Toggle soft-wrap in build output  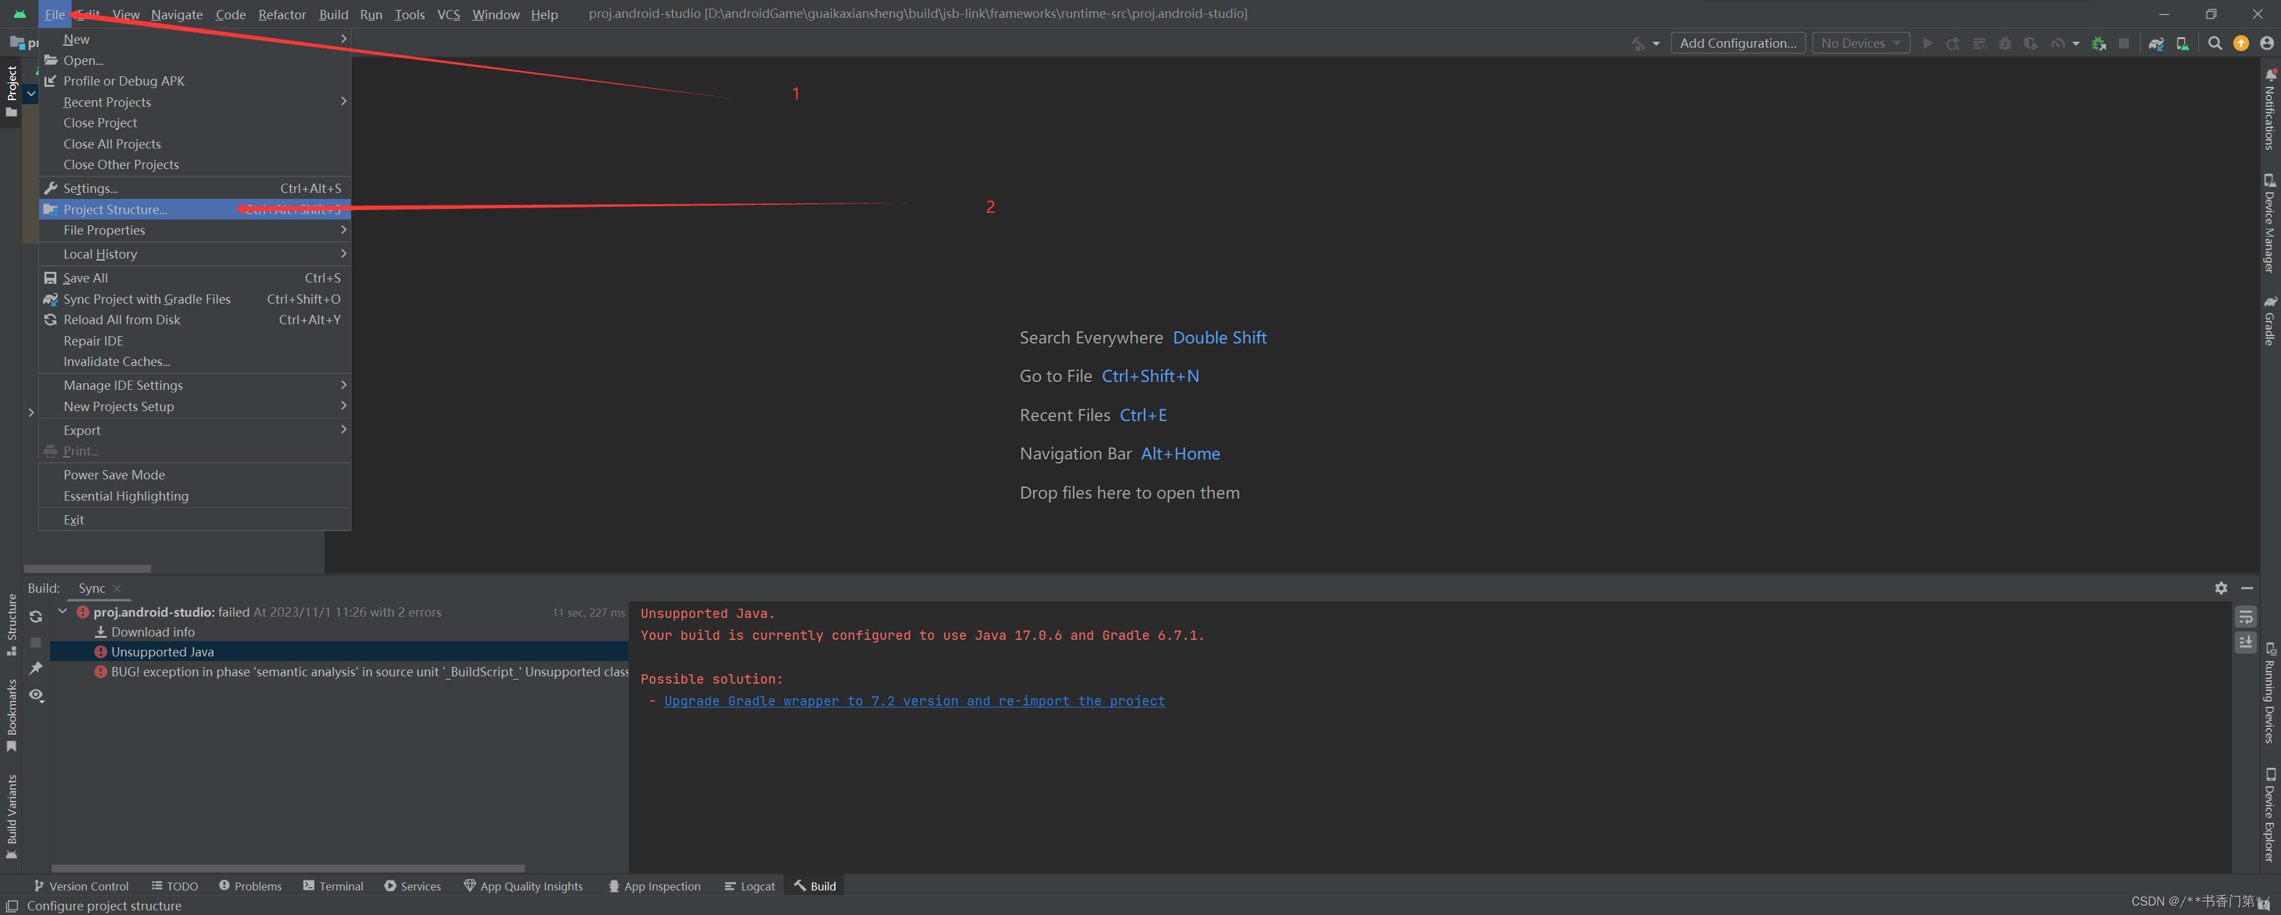2246,617
